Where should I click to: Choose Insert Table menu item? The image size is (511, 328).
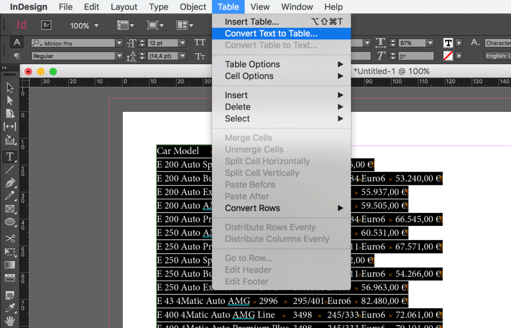281,22
